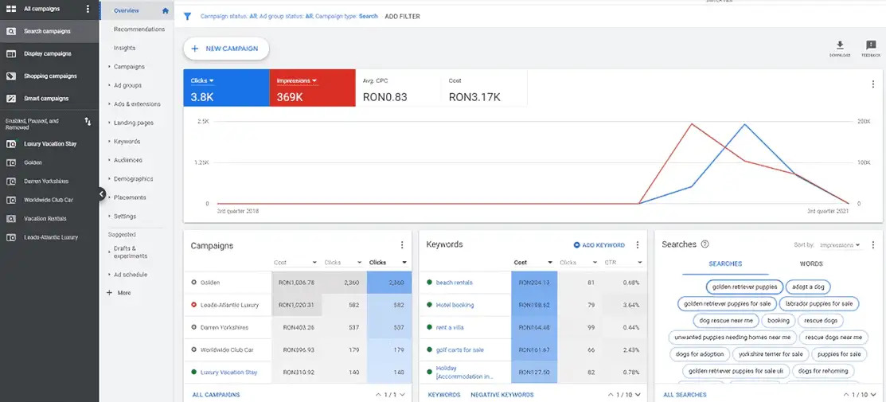This screenshot has height=402, width=886.
Task: Open Campaigns card three-dot menu
Action: pos(402,245)
